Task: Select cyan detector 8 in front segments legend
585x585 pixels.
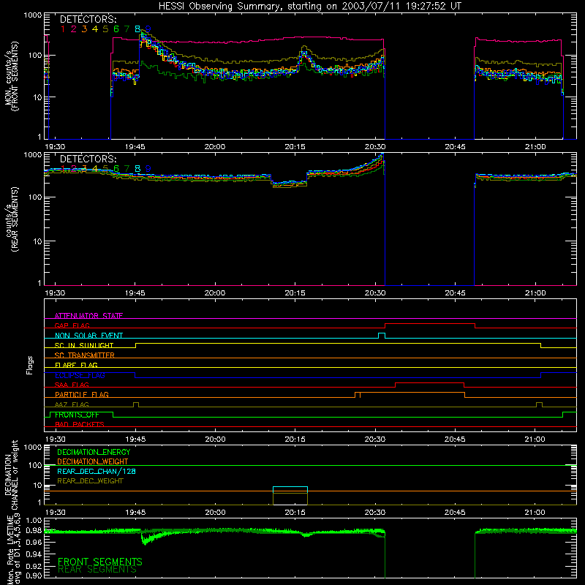Action: (x=137, y=29)
